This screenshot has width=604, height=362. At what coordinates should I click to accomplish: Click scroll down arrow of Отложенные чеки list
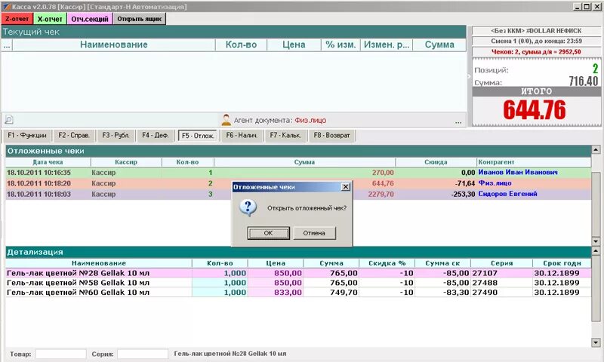tap(596, 241)
